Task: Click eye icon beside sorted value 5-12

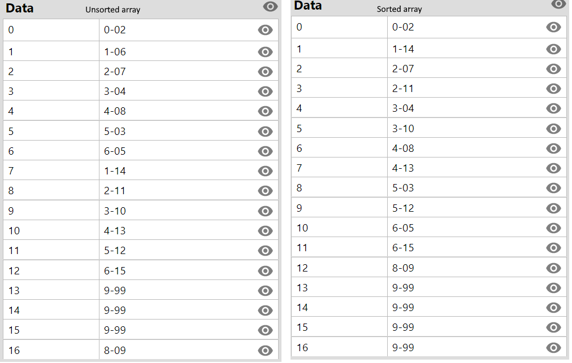Action: tap(553, 208)
